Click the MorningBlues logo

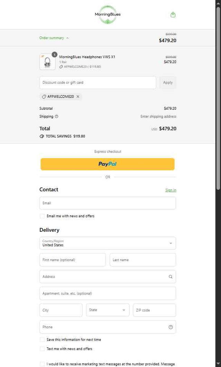click(108, 15)
